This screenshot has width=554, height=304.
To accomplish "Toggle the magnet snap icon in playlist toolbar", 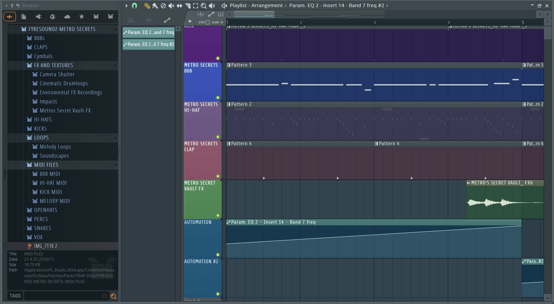I will [x=134, y=6].
